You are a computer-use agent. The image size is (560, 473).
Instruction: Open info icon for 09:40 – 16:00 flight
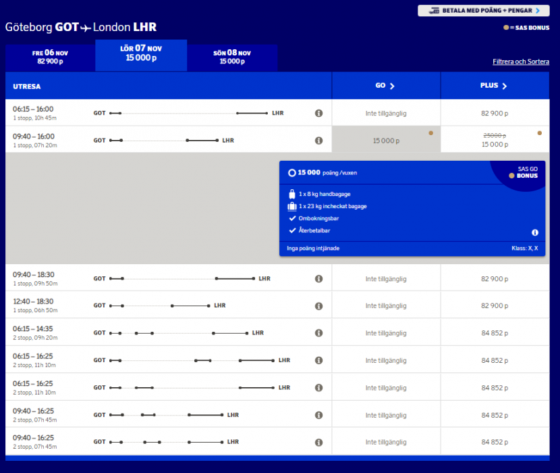click(x=318, y=141)
